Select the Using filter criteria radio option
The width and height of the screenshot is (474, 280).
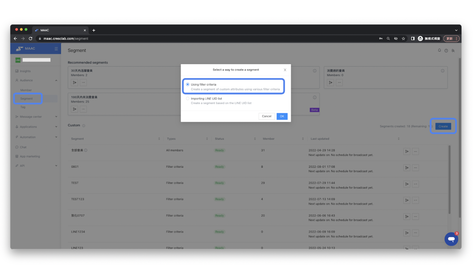pos(187,85)
